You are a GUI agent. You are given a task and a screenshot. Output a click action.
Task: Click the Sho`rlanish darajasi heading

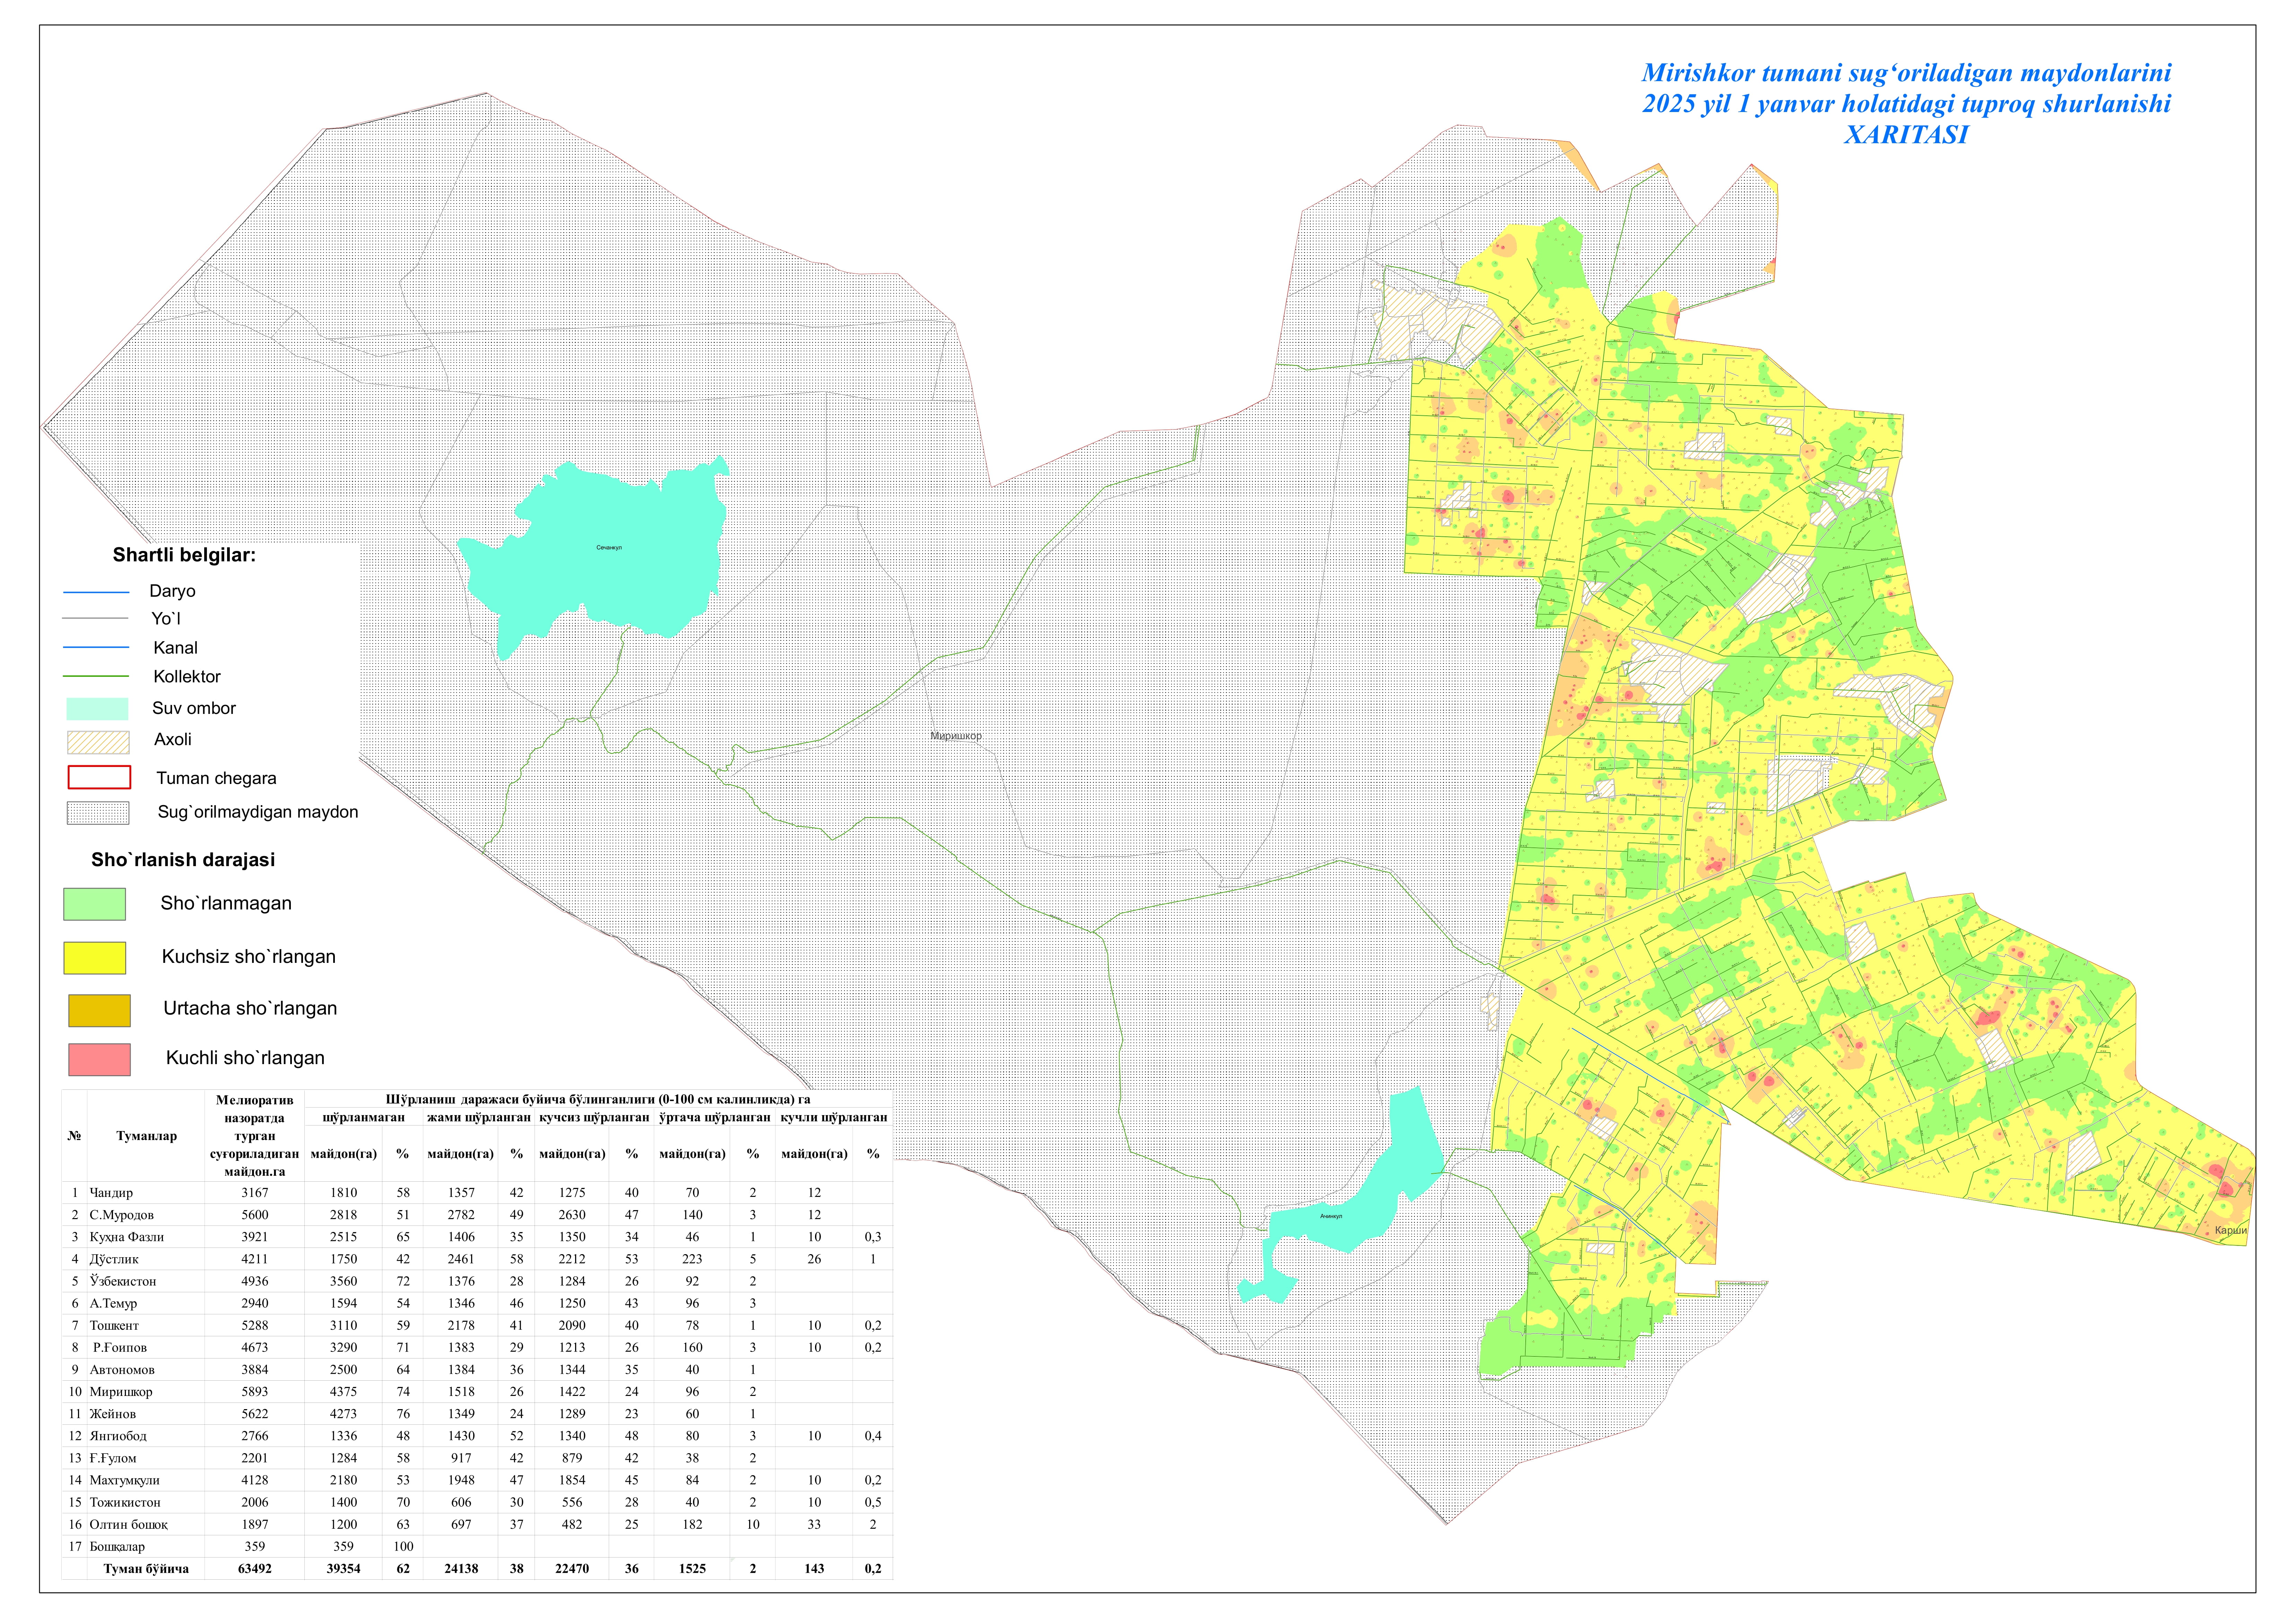click(183, 860)
